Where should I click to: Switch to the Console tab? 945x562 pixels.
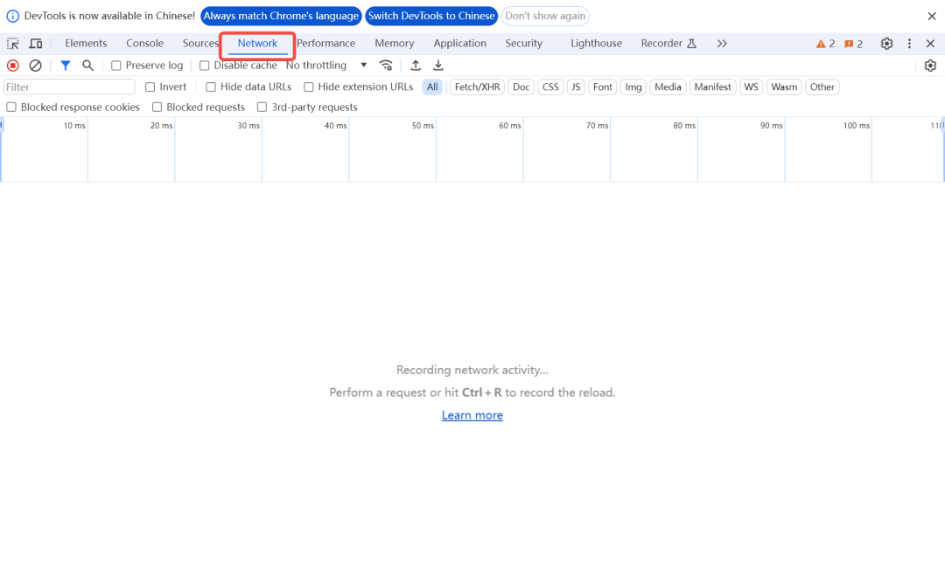pos(144,44)
